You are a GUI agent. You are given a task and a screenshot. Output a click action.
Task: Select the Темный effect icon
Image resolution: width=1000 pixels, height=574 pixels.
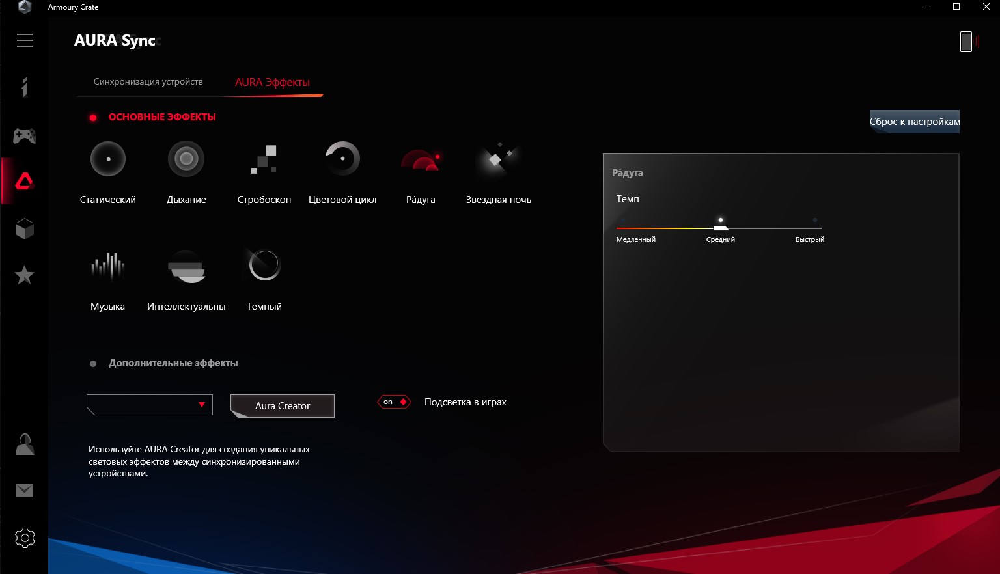(264, 266)
